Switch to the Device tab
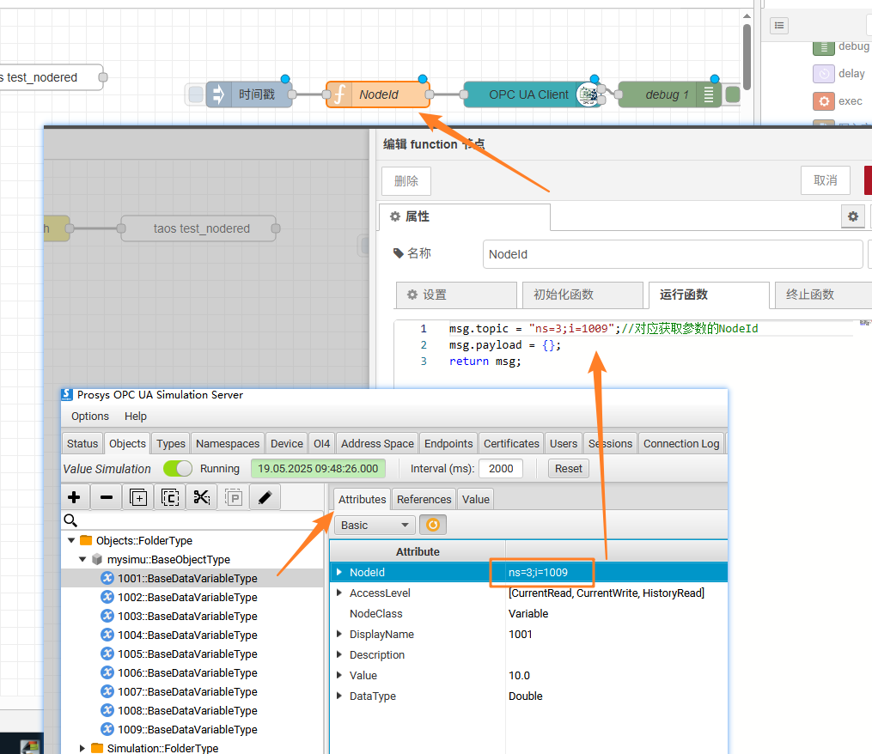Screen dimensions: 872x754 point(286,443)
